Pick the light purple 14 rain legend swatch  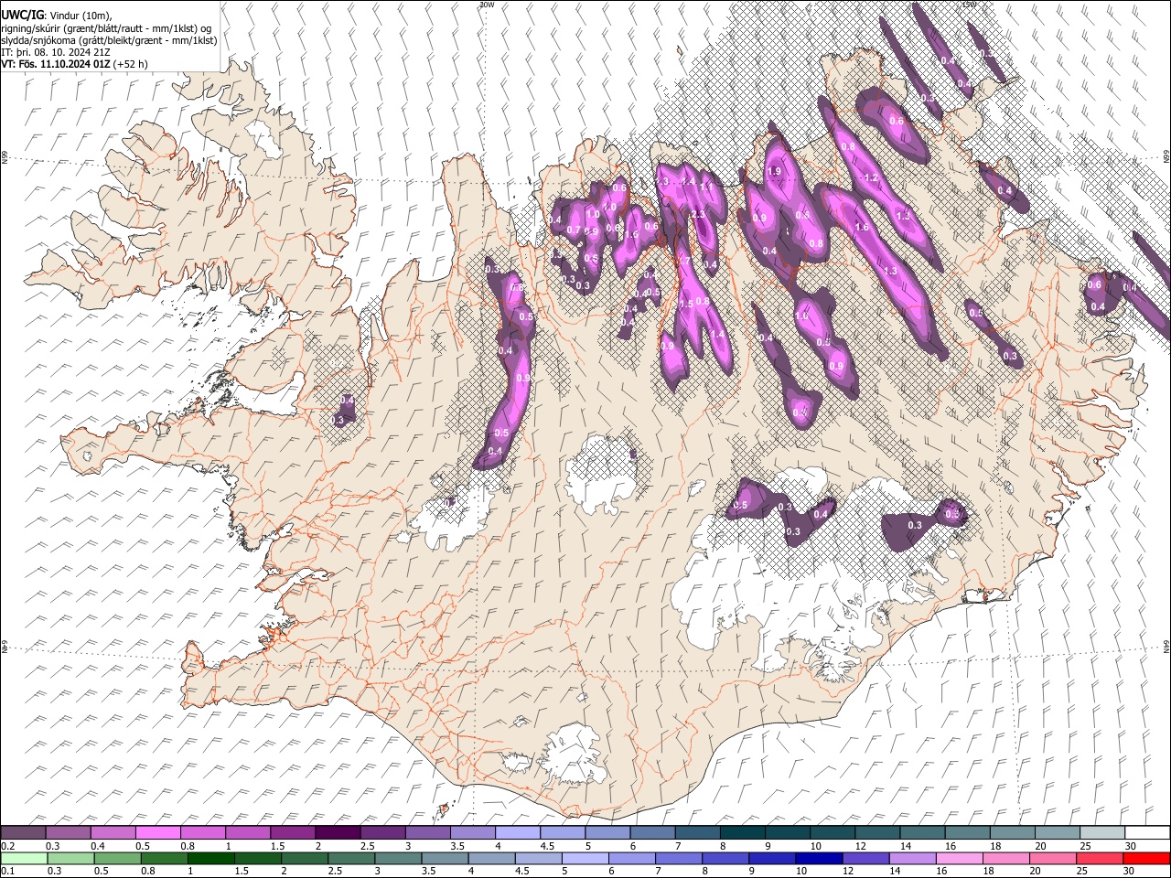(912, 858)
